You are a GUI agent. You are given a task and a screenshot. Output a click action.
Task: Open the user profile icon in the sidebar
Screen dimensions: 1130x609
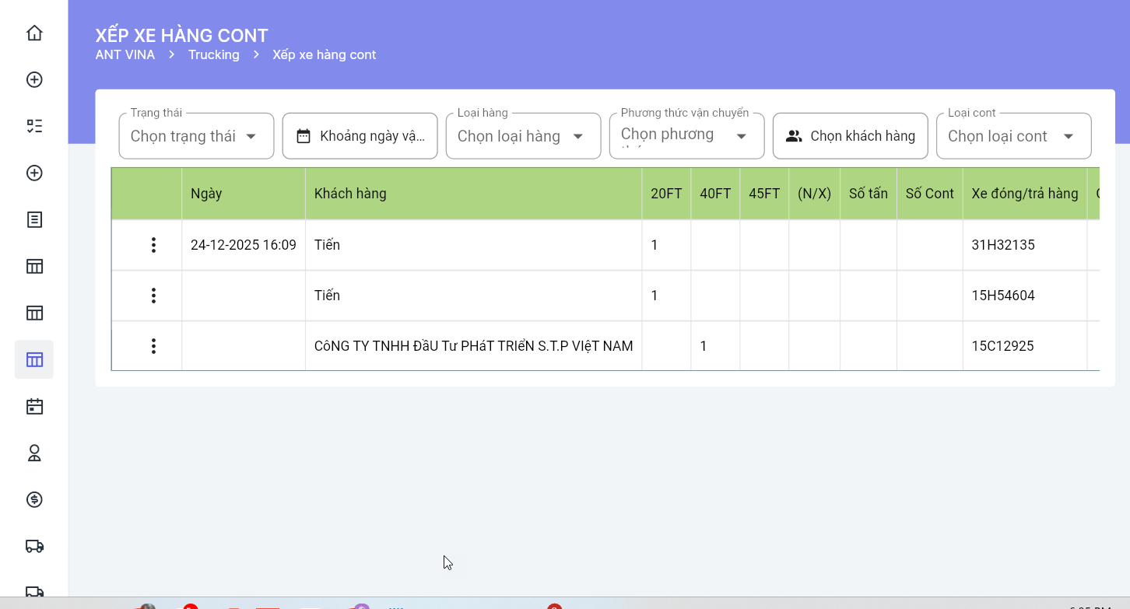click(34, 453)
